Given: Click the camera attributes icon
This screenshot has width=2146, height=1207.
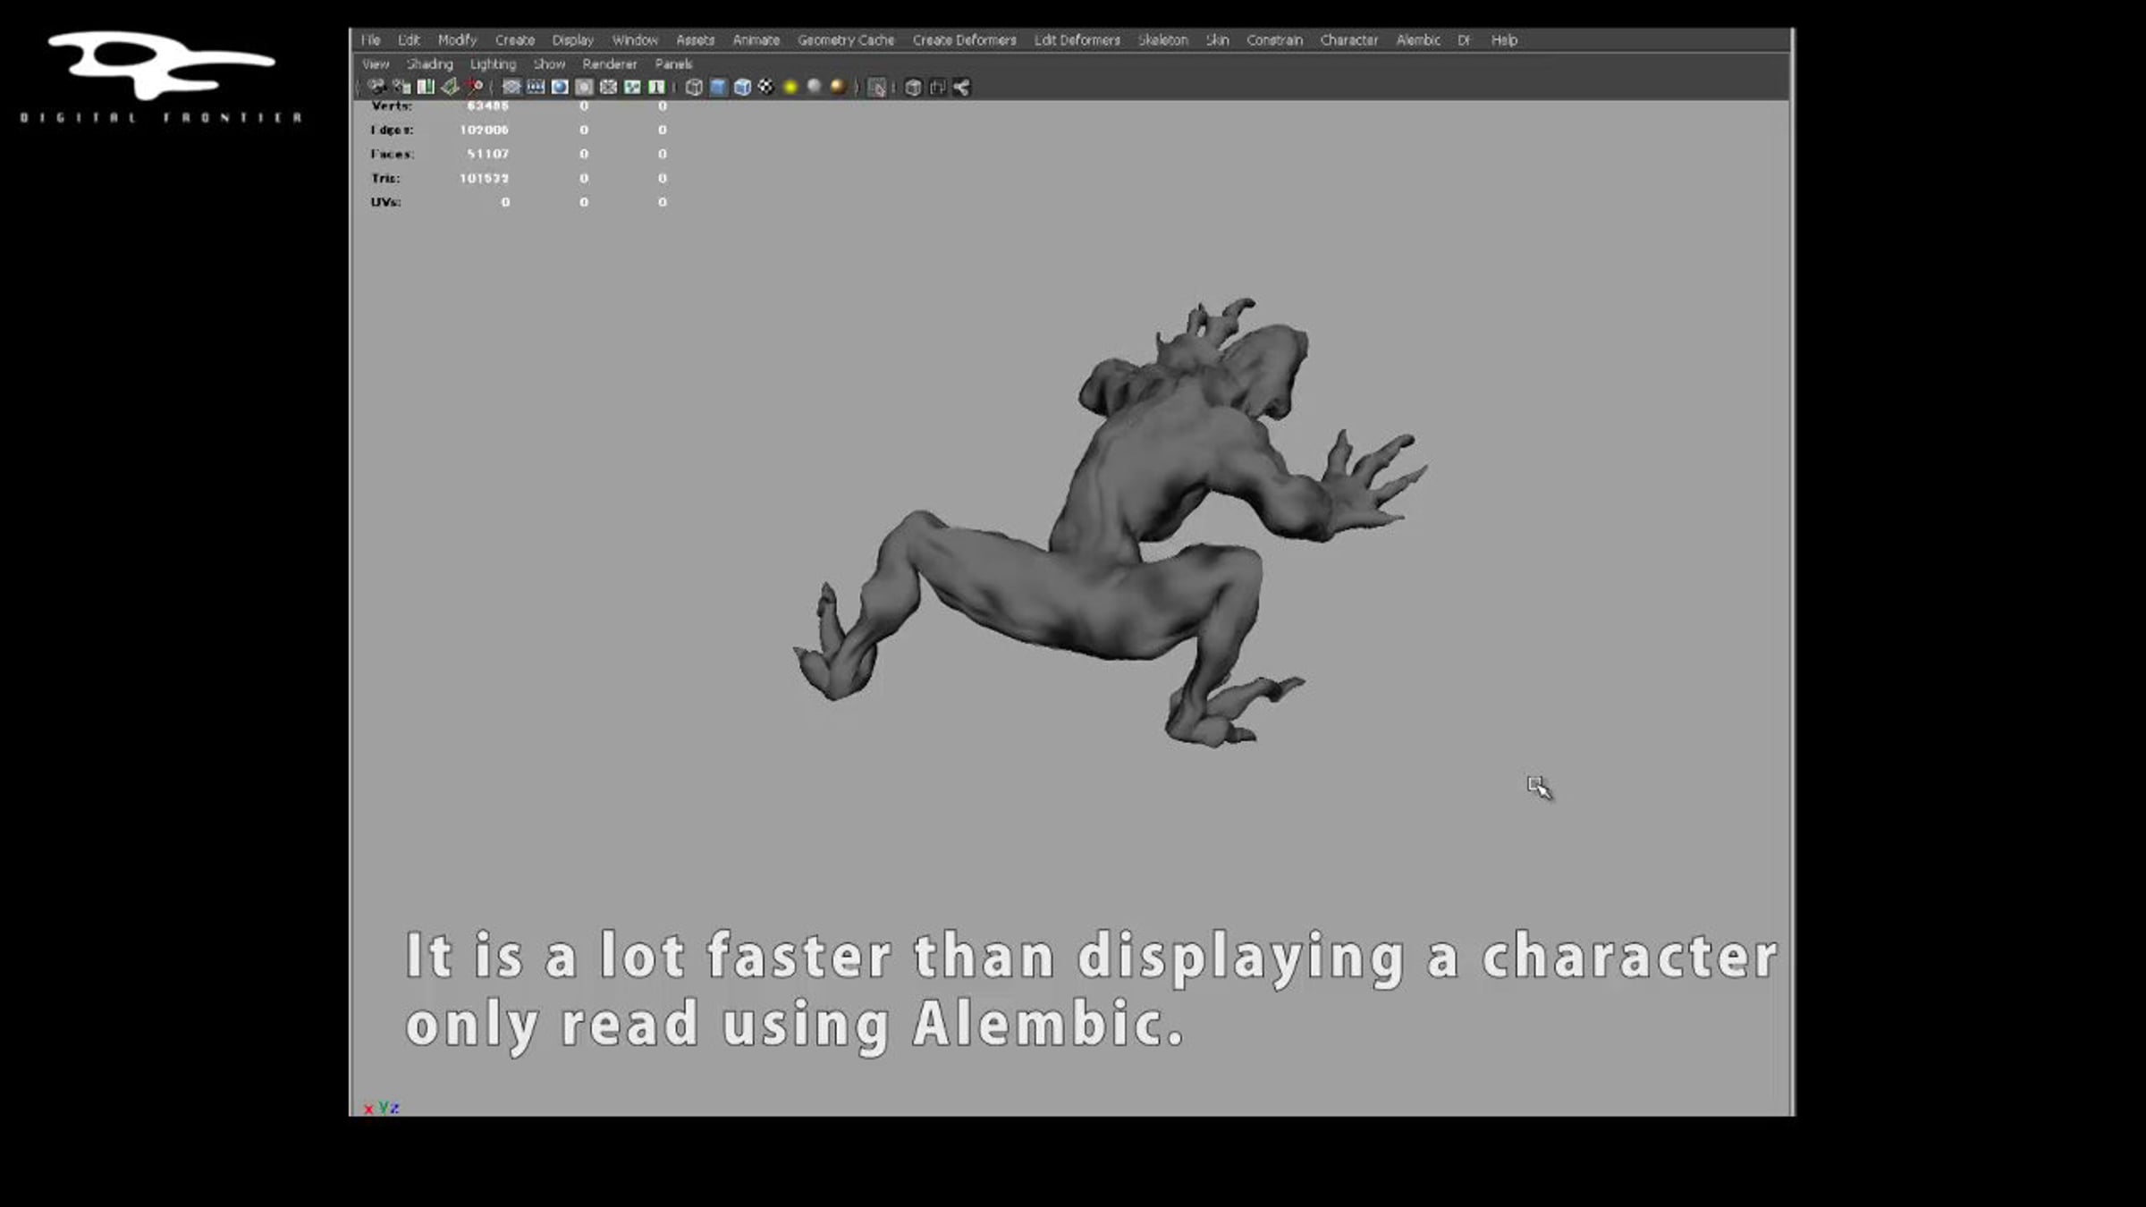Looking at the screenshot, I should (x=401, y=87).
